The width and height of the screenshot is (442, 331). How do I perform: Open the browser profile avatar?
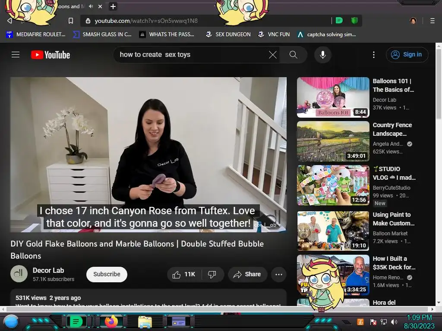tap(413, 21)
